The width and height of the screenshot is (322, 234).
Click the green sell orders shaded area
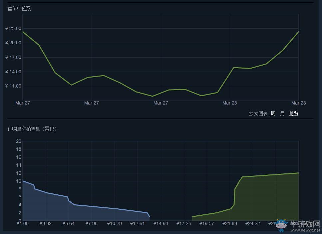tap(266, 200)
